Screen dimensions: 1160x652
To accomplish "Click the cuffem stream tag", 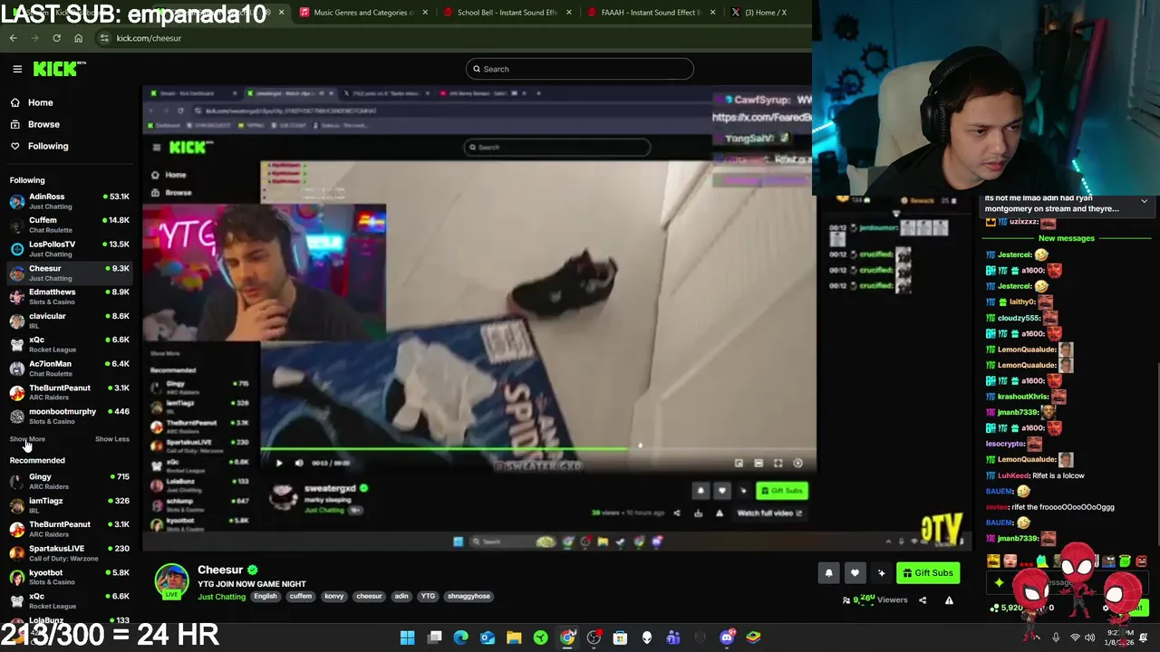I will 301,596.
